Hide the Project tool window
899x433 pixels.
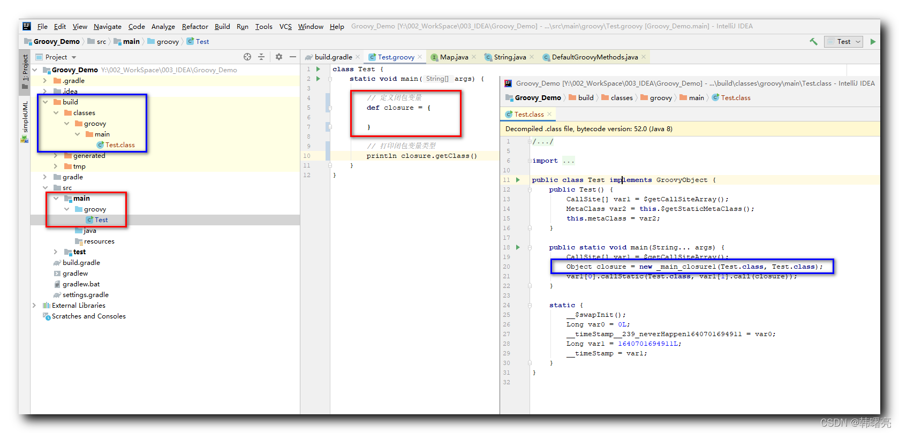click(293, 57)
